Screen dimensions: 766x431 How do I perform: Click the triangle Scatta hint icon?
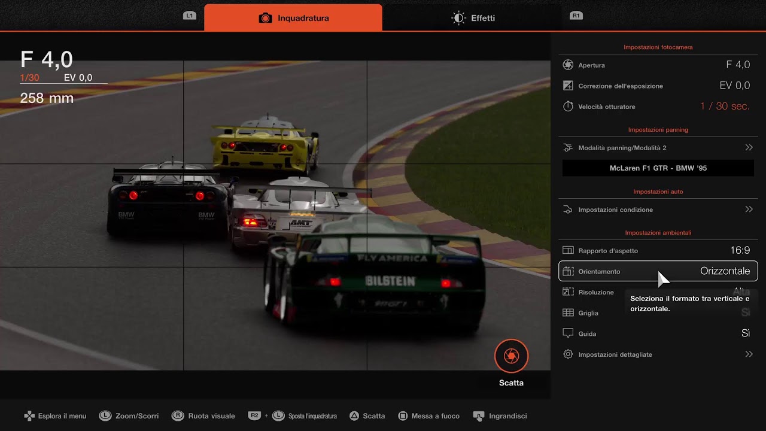point(354,415)
